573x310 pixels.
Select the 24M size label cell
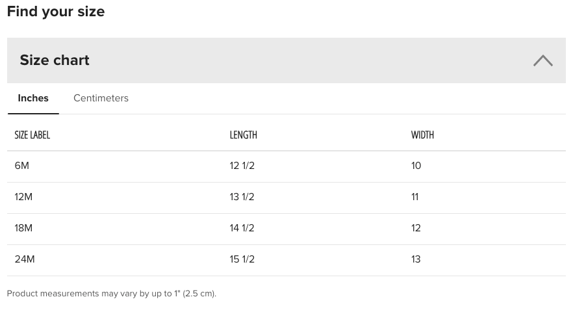pos(25,259)
